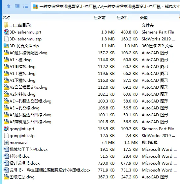
Task: Click the A3冲孔翻边凸凹模.dwg file icon
Action: point(6,101)
